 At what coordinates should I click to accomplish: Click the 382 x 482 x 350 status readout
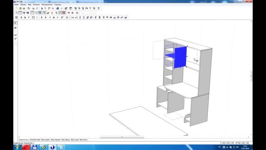[x=242, y=143]
